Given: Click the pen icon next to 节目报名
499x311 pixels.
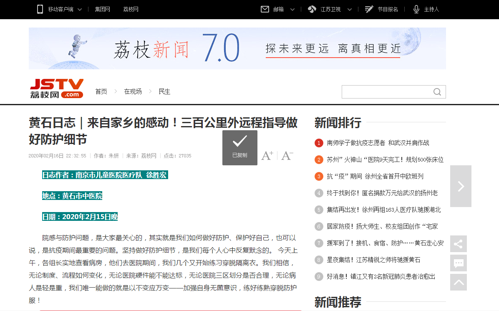Looking at the screenshot, I should (368, 9).
